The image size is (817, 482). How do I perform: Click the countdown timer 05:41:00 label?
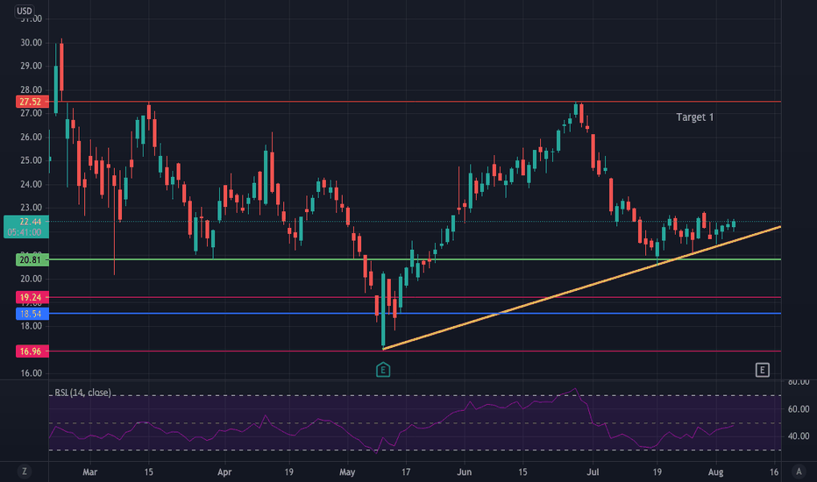pyautogui.click(x=25, y=232)
